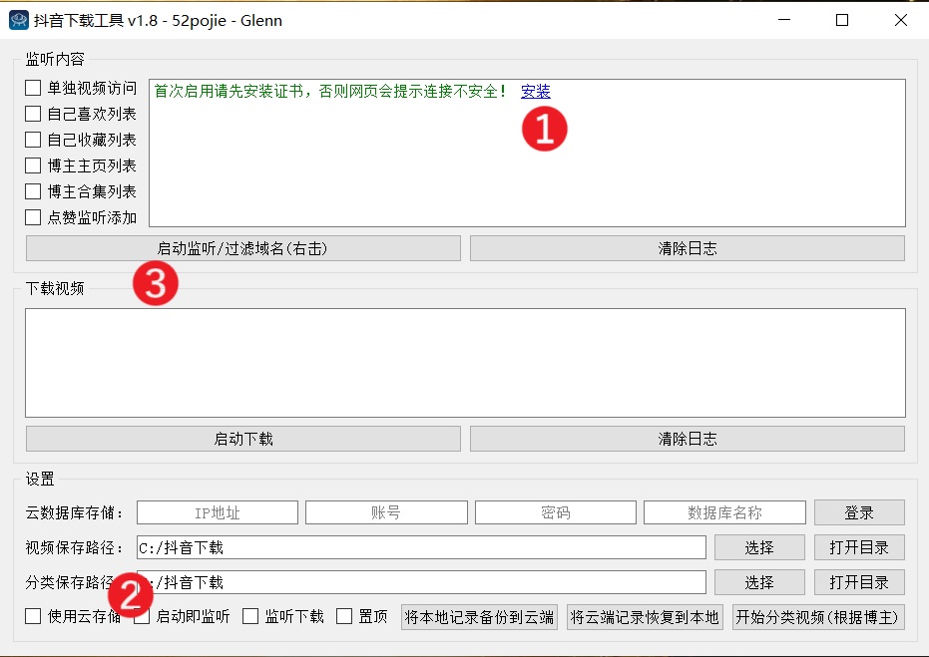Click the 视频保存路径 path field

coord(421,547)
